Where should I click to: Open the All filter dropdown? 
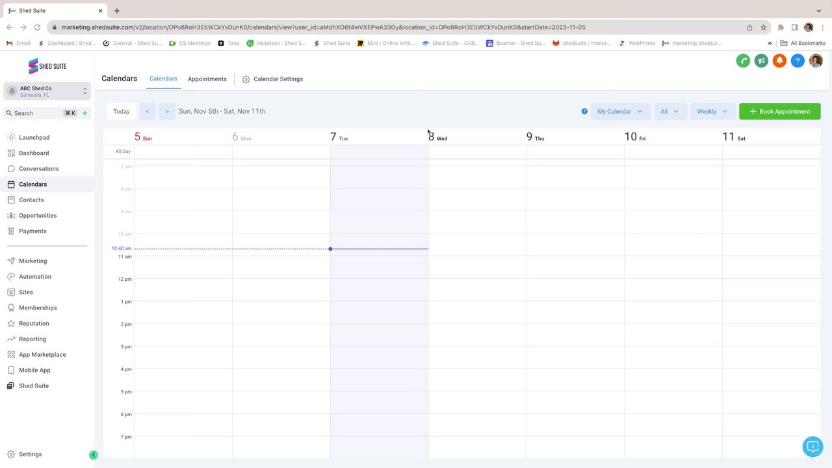669,112
